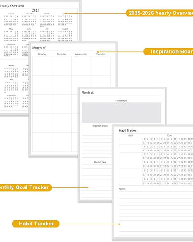Image resolution: width=193 pixels, height=242 pixels.
Task: Select the Thursday column header
Action: (x=101, y=54)
